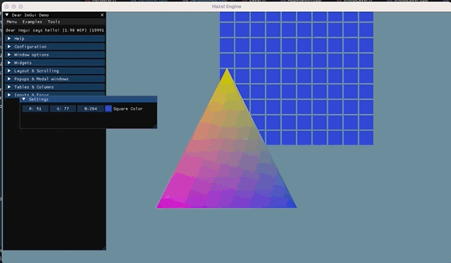The height and width of the screenshot is (263, 451).
Task: Expand the Configuration section
Action: (x=55, y=46)
